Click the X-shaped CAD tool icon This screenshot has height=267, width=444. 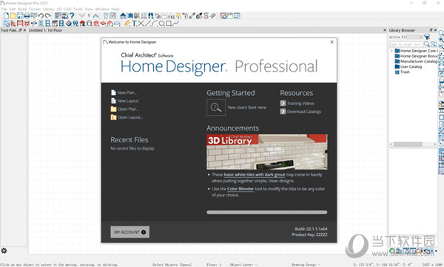(141, 23)
